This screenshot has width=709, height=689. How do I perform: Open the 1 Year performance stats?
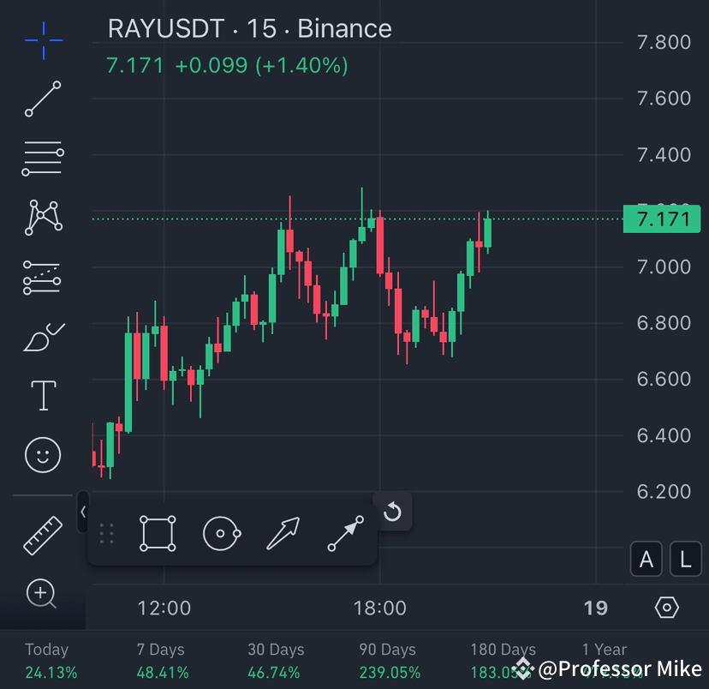(x=604, y=660)
